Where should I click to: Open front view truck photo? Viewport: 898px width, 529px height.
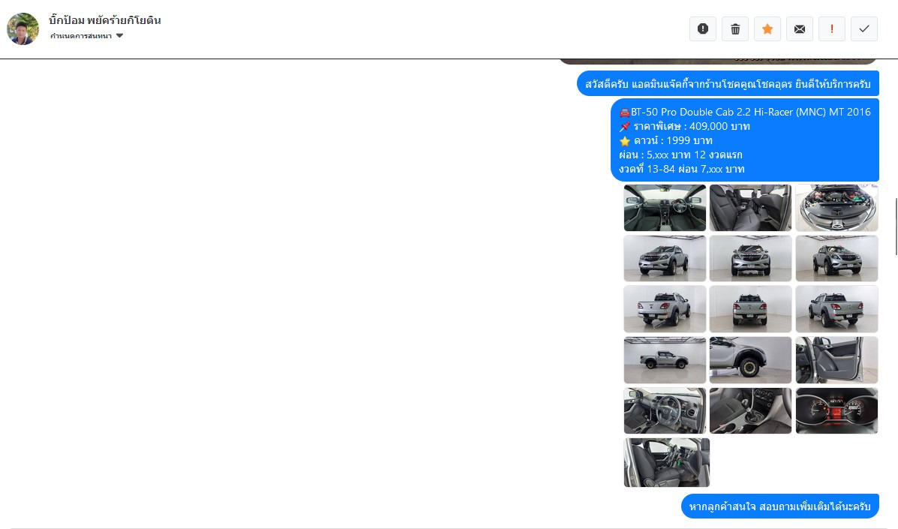point(750,258)
